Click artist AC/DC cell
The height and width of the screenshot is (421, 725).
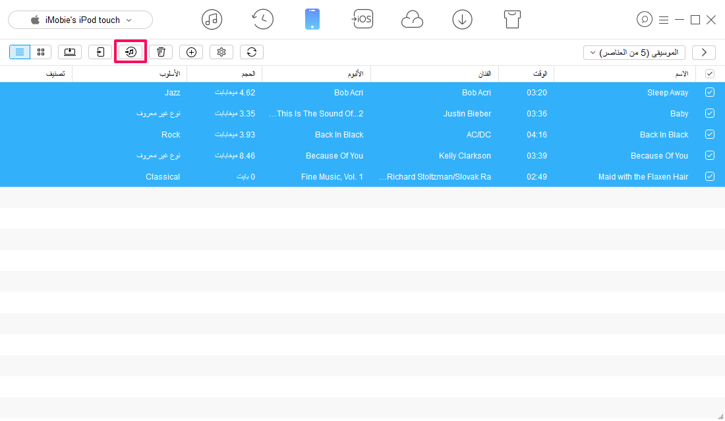click(478, 135)
